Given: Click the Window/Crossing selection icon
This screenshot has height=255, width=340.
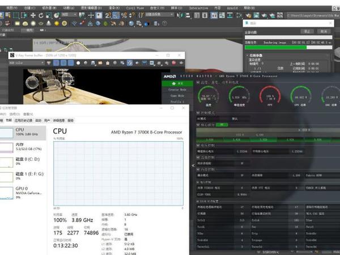Looking at the screenshot, I should (x=24, y=15).
